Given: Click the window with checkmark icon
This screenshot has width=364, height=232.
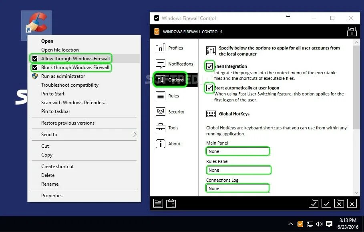Looking at the screenshot, I should point(326,203).
